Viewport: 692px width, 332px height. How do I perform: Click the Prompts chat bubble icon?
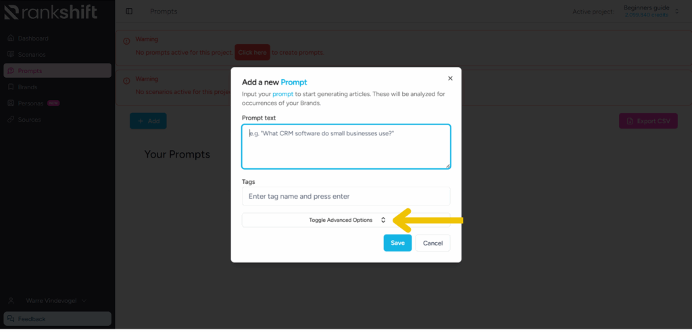click(x=11, y=70)
